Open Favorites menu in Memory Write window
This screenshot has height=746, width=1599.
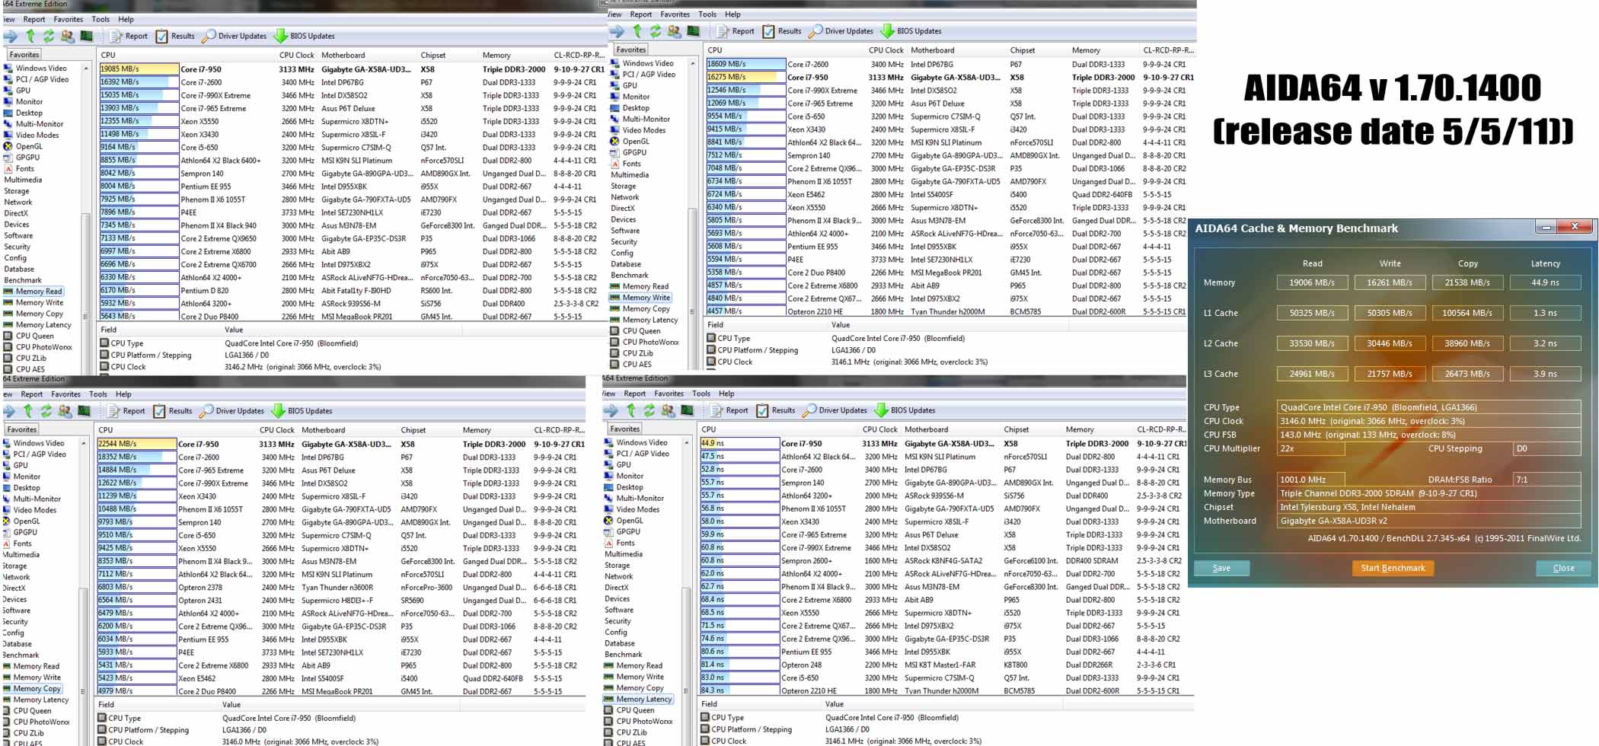675,14
